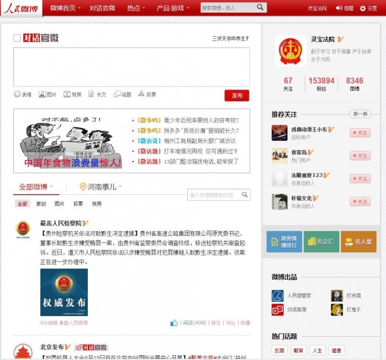Click 转发 on 最高人民检察院 post
This screenshot has height=360, width=386.
click(x=216, y=323)
